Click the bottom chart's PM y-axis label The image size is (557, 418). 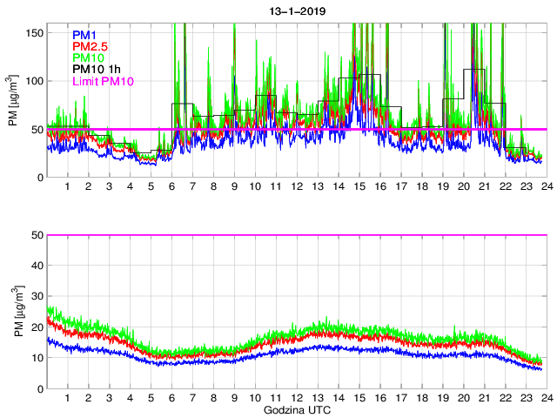tap(13, 312)
